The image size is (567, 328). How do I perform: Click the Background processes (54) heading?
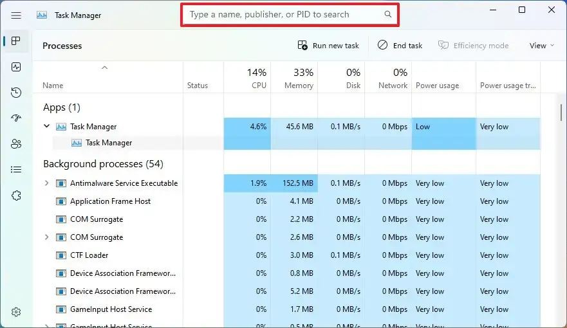103,164
